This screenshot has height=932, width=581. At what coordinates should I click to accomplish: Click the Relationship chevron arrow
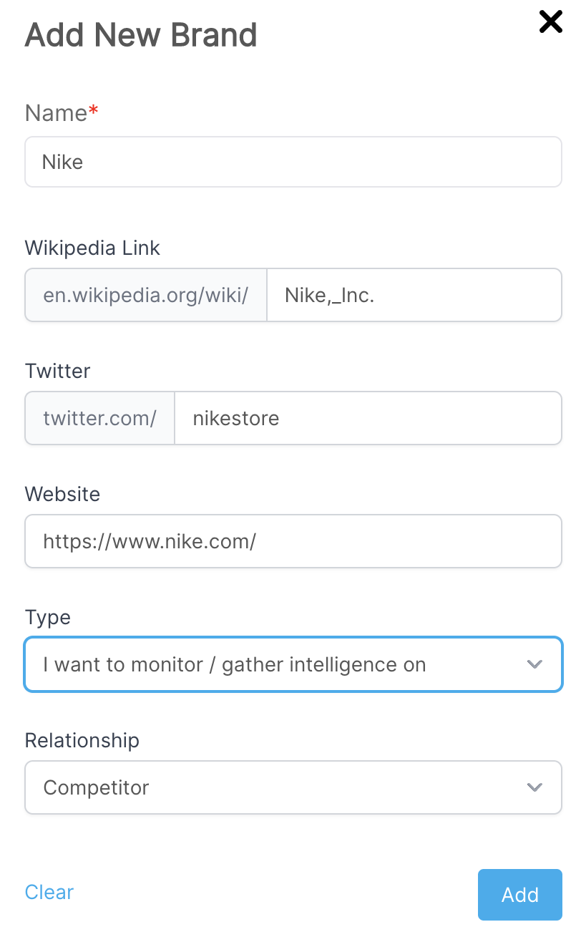pyautogui.click(x=534, y=787)
